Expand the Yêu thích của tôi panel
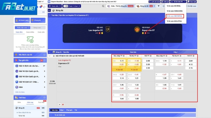This screenshot has height=118, width=211. point(44,55)
